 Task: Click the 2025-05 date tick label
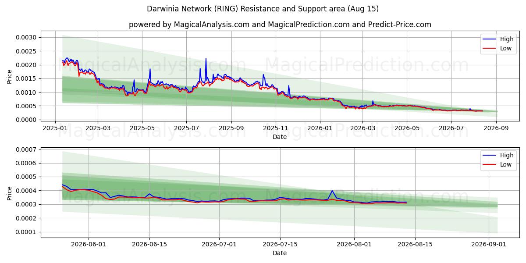click(142, 128)
